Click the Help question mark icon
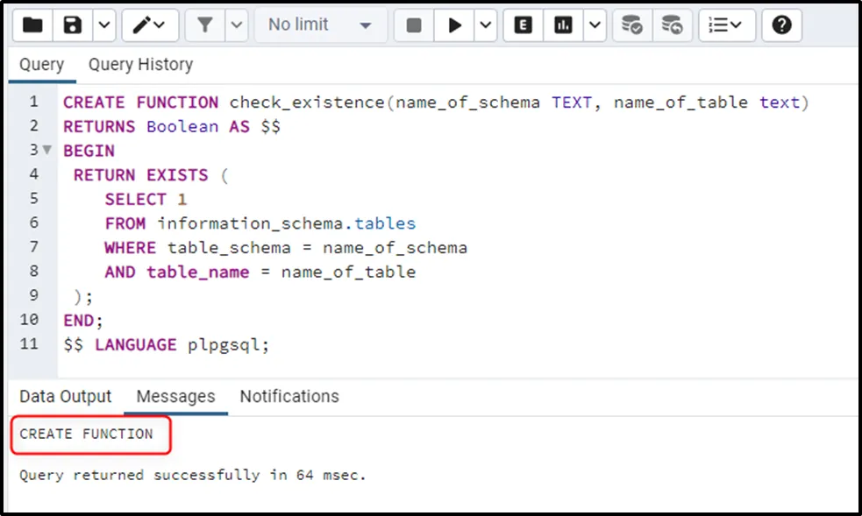The width and height of the screenshot is (862, 516). point(781,25)
